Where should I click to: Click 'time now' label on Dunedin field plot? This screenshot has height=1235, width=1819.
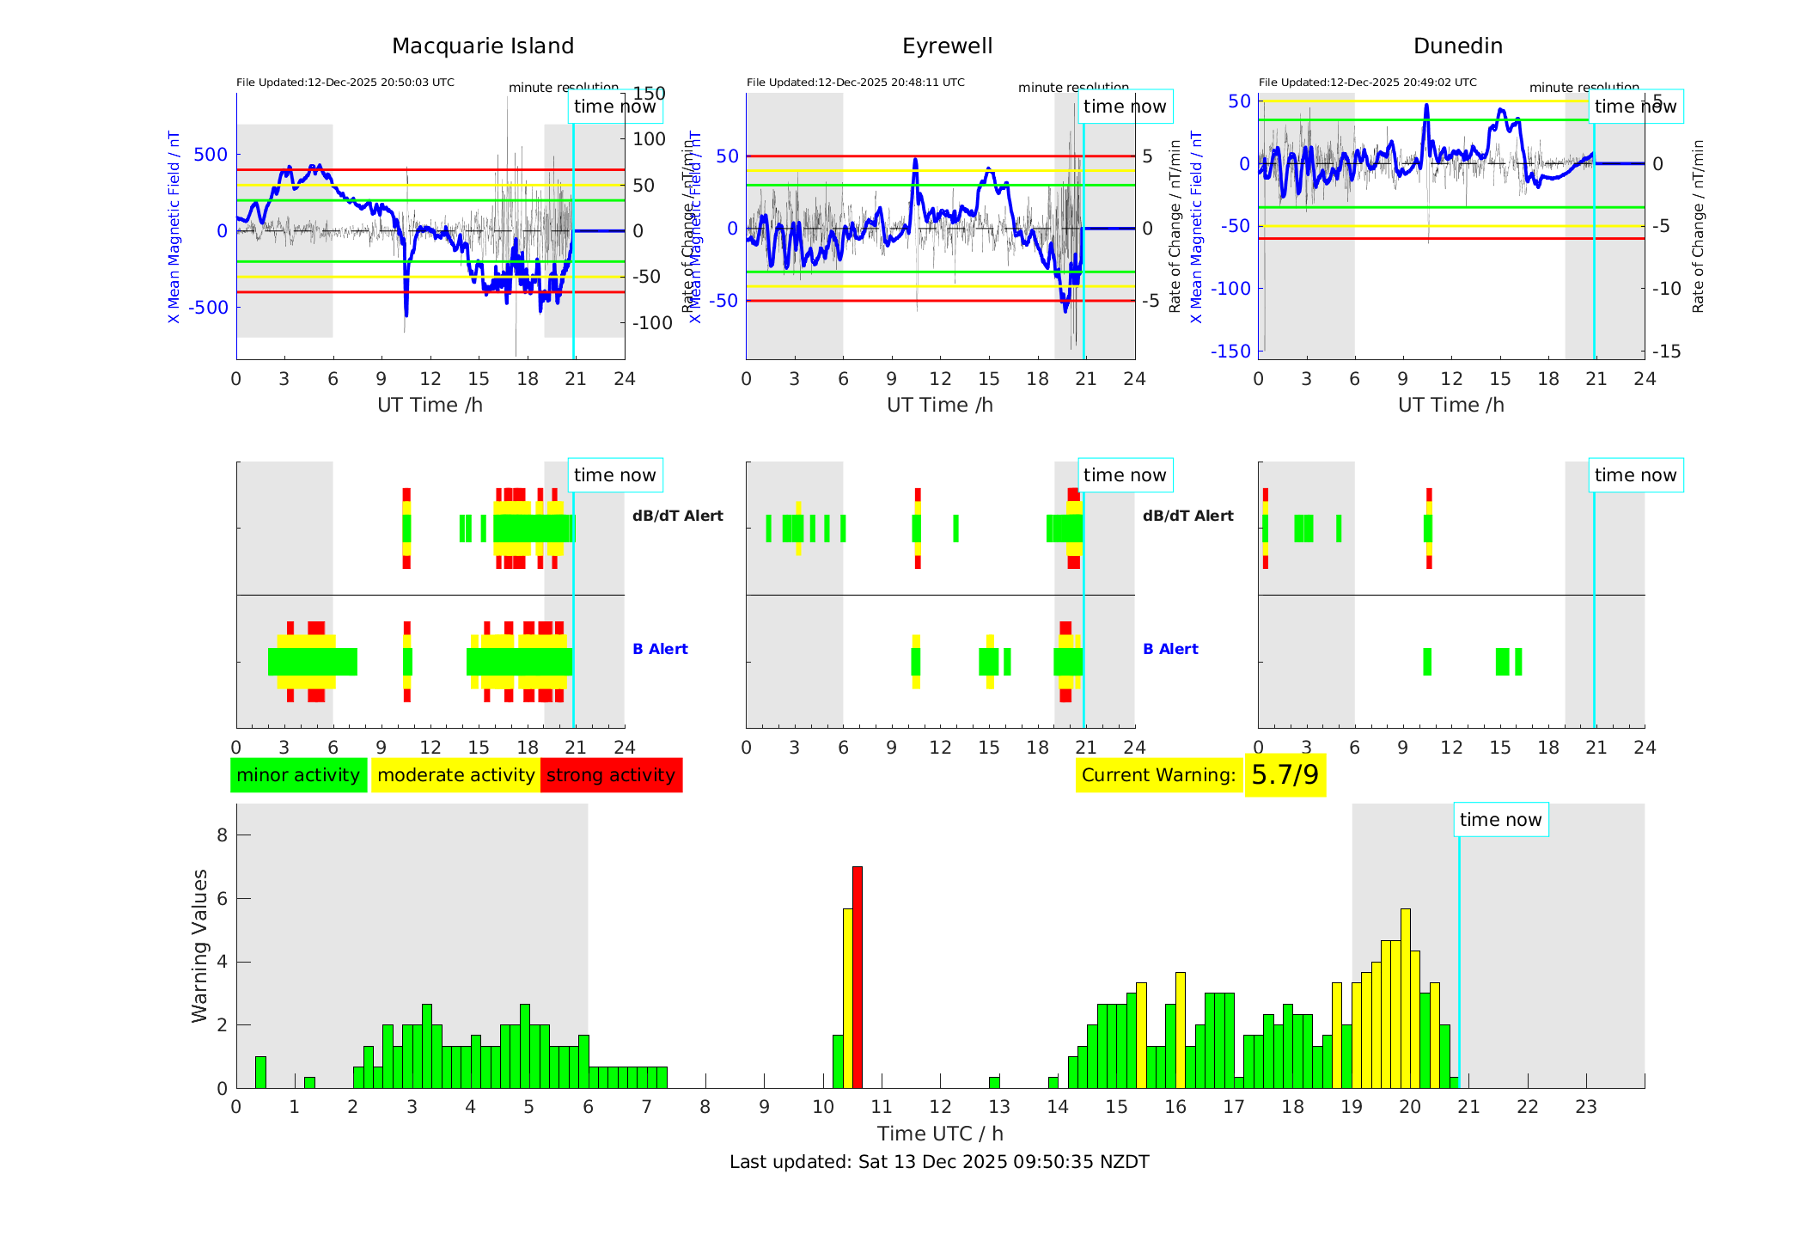tap(1635, 107)
